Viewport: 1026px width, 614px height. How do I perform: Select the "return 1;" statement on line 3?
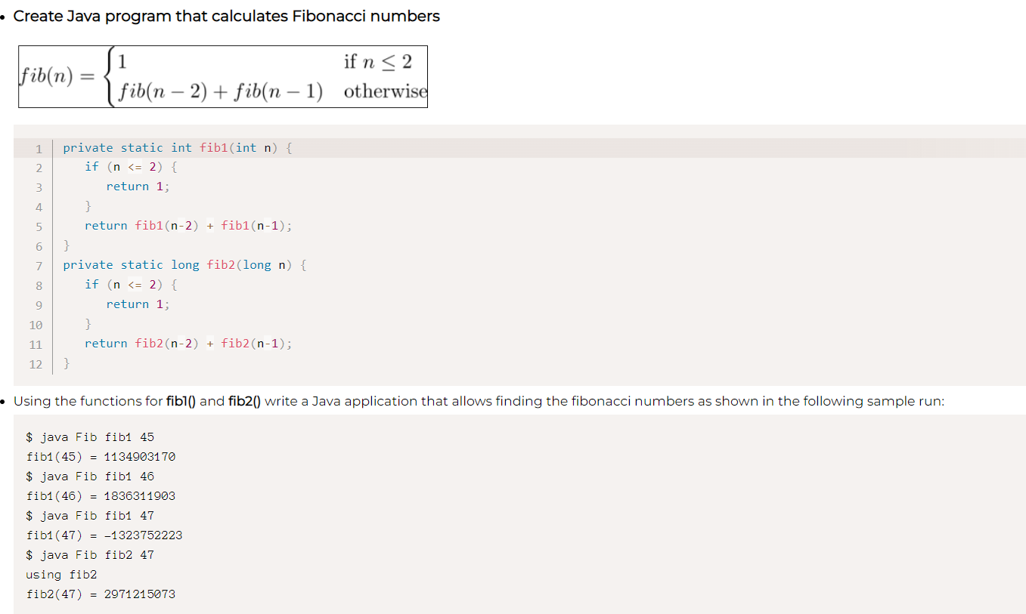138,186
